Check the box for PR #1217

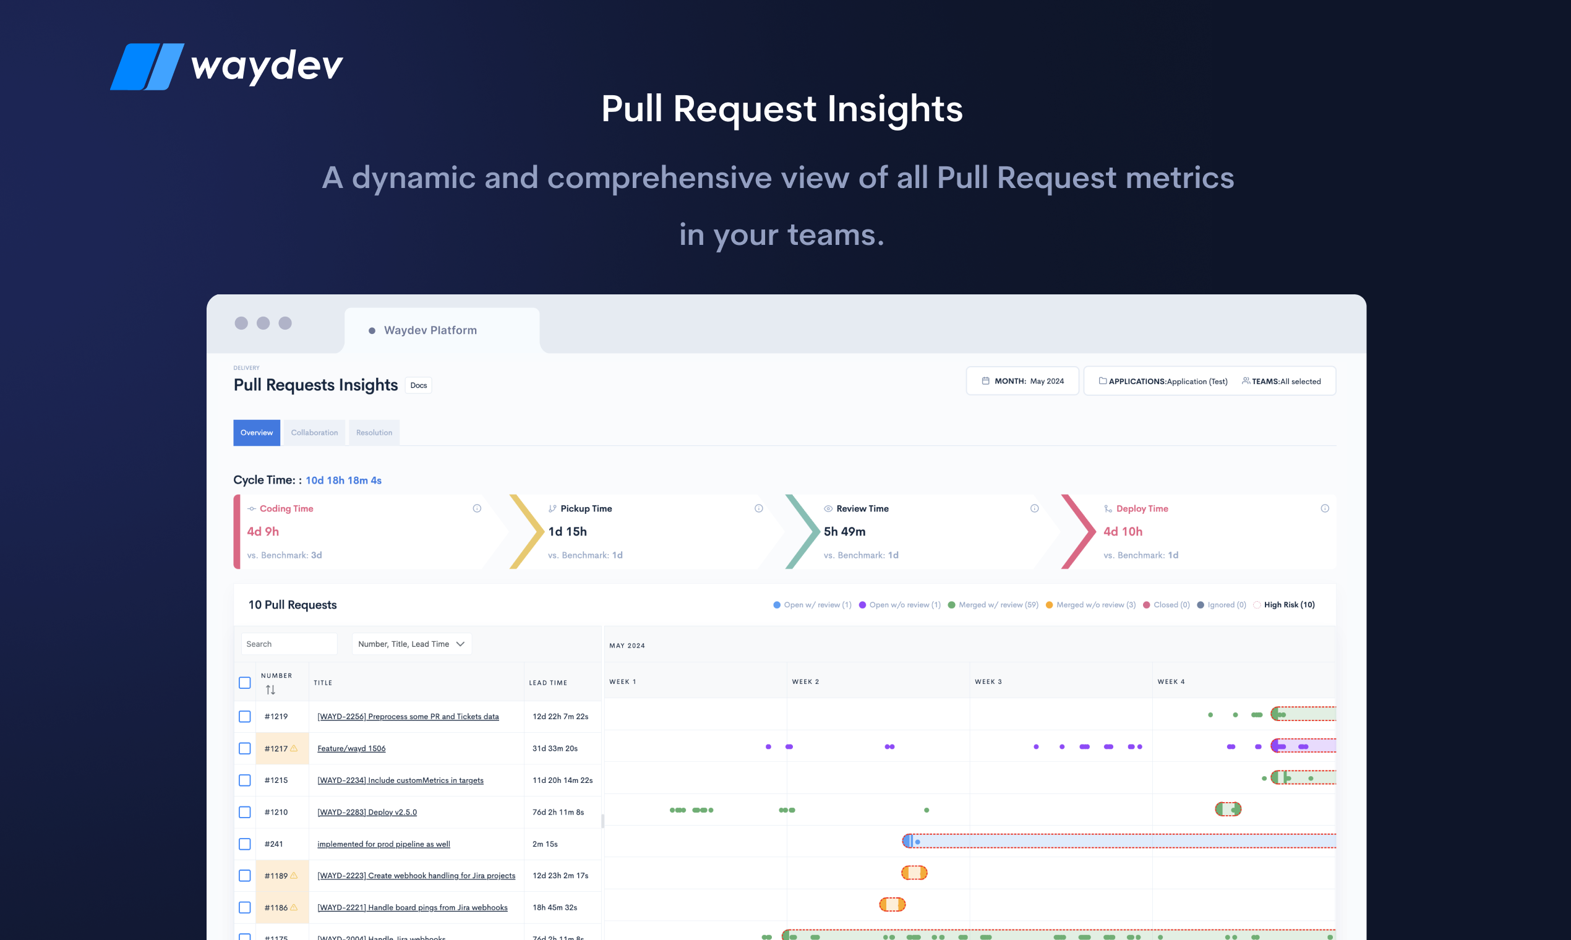244,748
